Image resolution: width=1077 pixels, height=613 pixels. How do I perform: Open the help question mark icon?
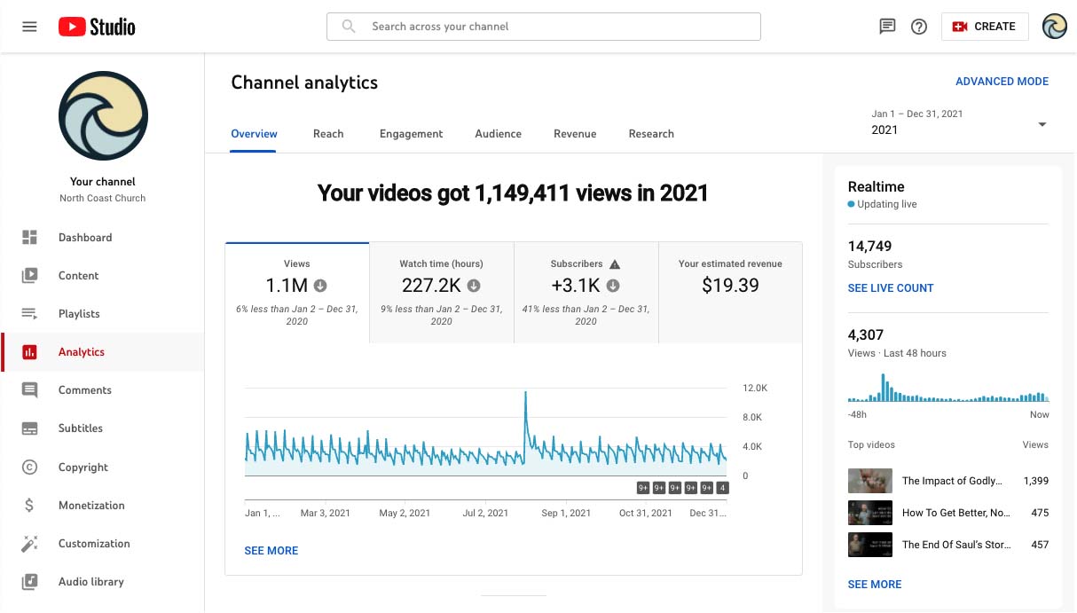click(x=919, y=27)
